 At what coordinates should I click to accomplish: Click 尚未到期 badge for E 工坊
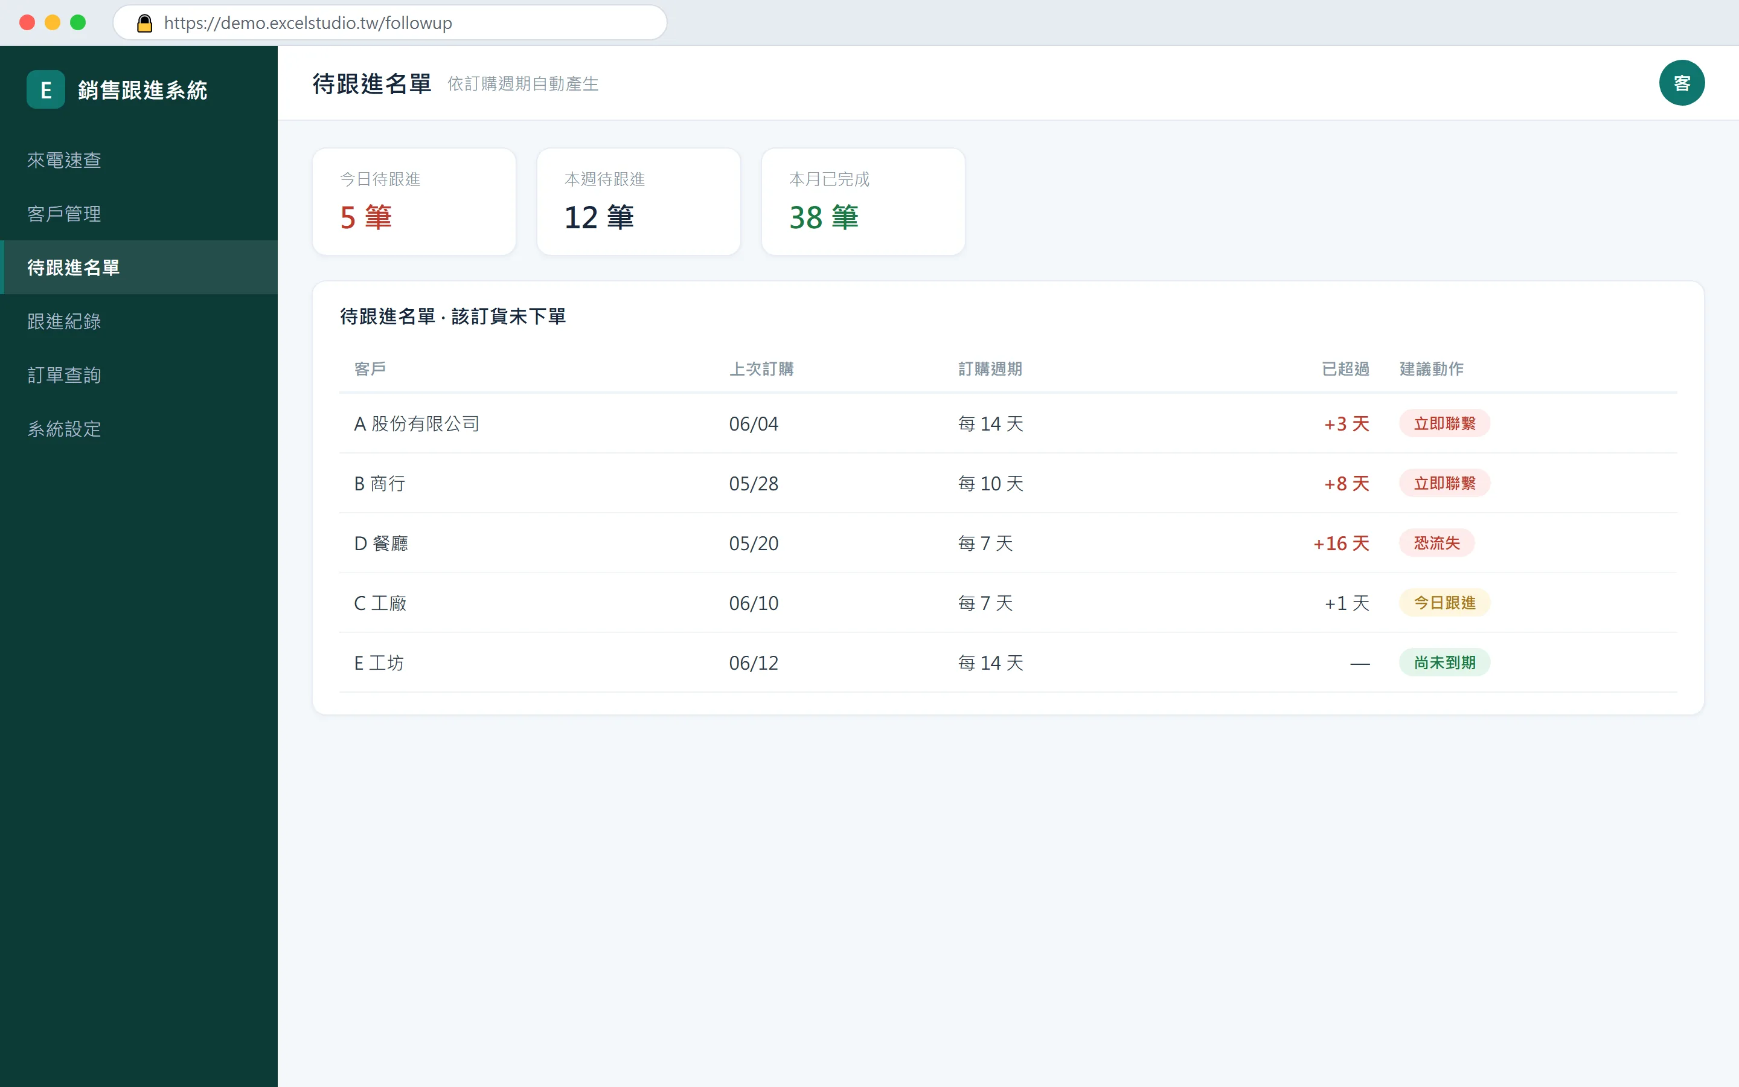[x=1444, y=662]
